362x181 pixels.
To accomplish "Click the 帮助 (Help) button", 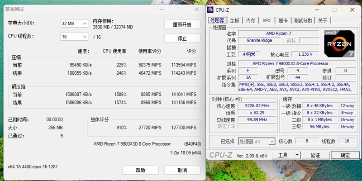I will (140, 171).
